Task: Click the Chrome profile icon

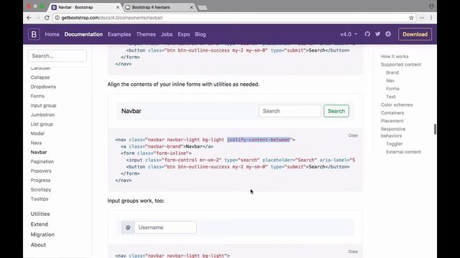Action: pos(431,6)
